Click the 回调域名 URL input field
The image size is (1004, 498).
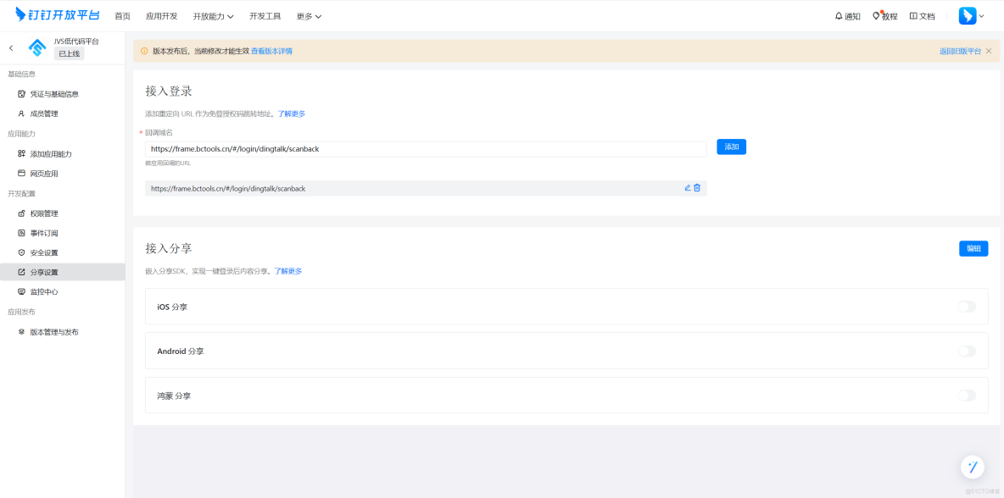(426, 149)
